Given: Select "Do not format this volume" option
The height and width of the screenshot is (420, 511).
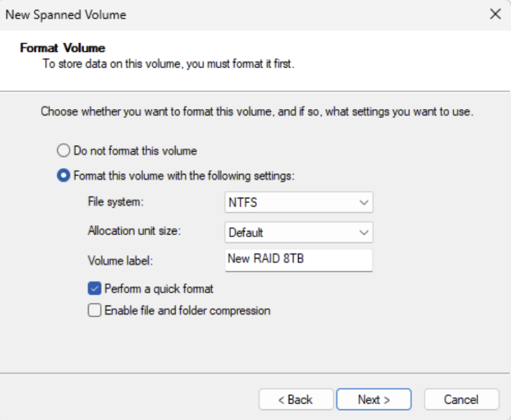Looking at the screenshot, I should [64, 150].
